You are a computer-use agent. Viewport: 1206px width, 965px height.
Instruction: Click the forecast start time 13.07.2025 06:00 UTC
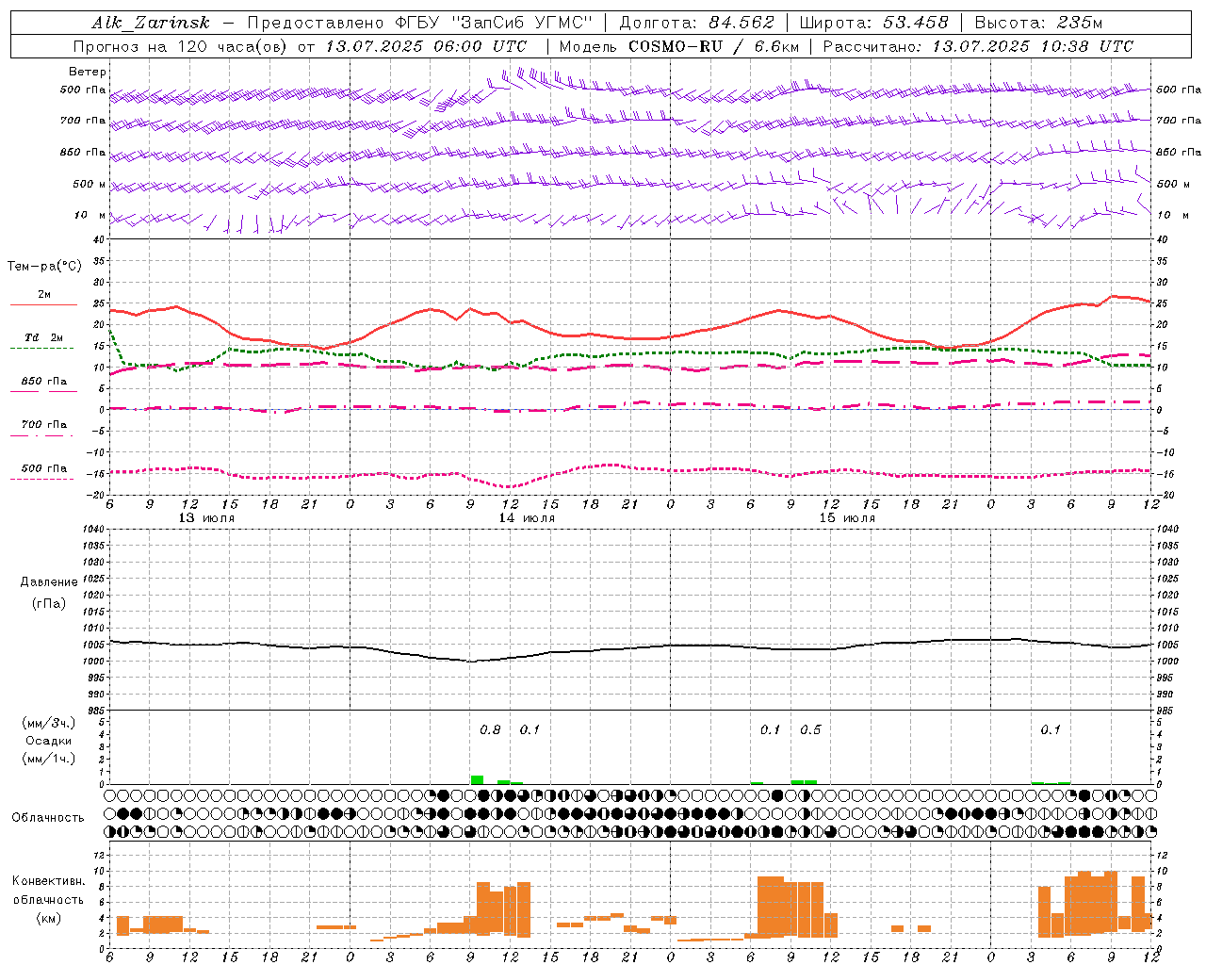pos(426,46)
